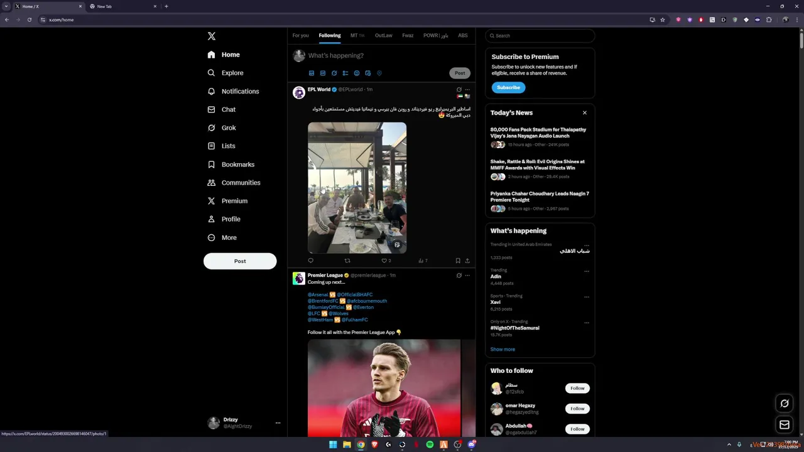
Task: Click Grok explain icon on EPL World post
Action: (x=459, y=90)
